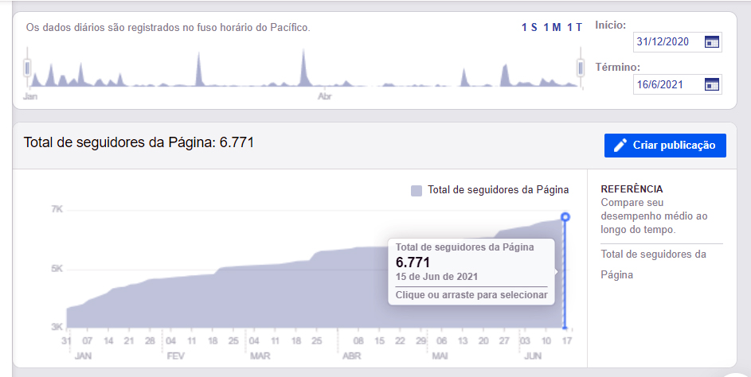The width and height of the screenshot is (751, 377).
Task: Select the 1M one-month range shortcut
Action: [552, 28]
